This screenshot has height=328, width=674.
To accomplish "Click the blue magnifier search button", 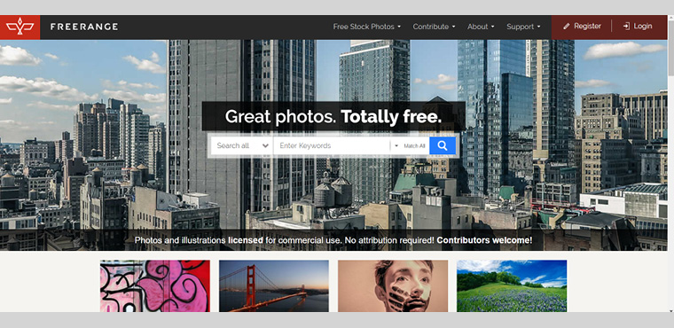I will coord(443,145).
